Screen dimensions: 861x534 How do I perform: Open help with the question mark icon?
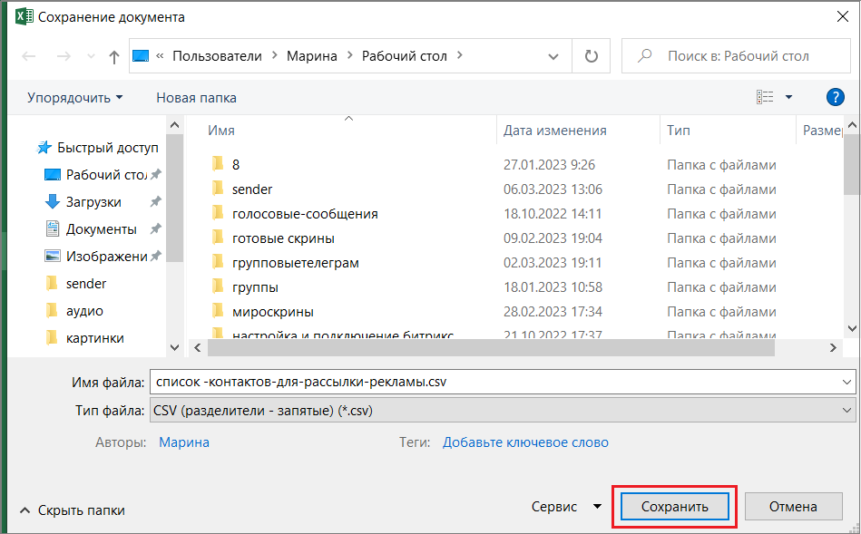(x=836, y=97)
